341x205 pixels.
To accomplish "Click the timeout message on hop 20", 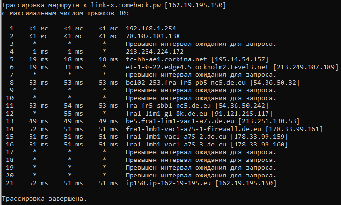I will point(201,176).
